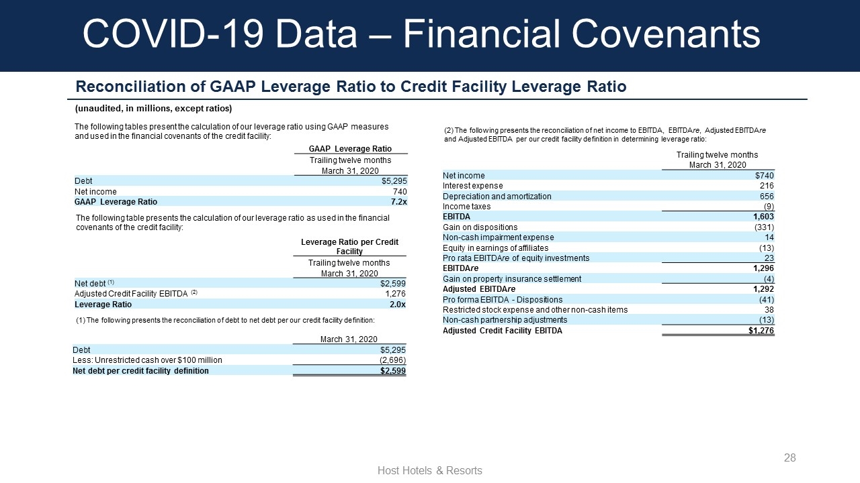This screenshot has width=860, height=483.
Task: Click 'Pro forma EBITDA - Dispositions' label
Action: tap(503, 300)
